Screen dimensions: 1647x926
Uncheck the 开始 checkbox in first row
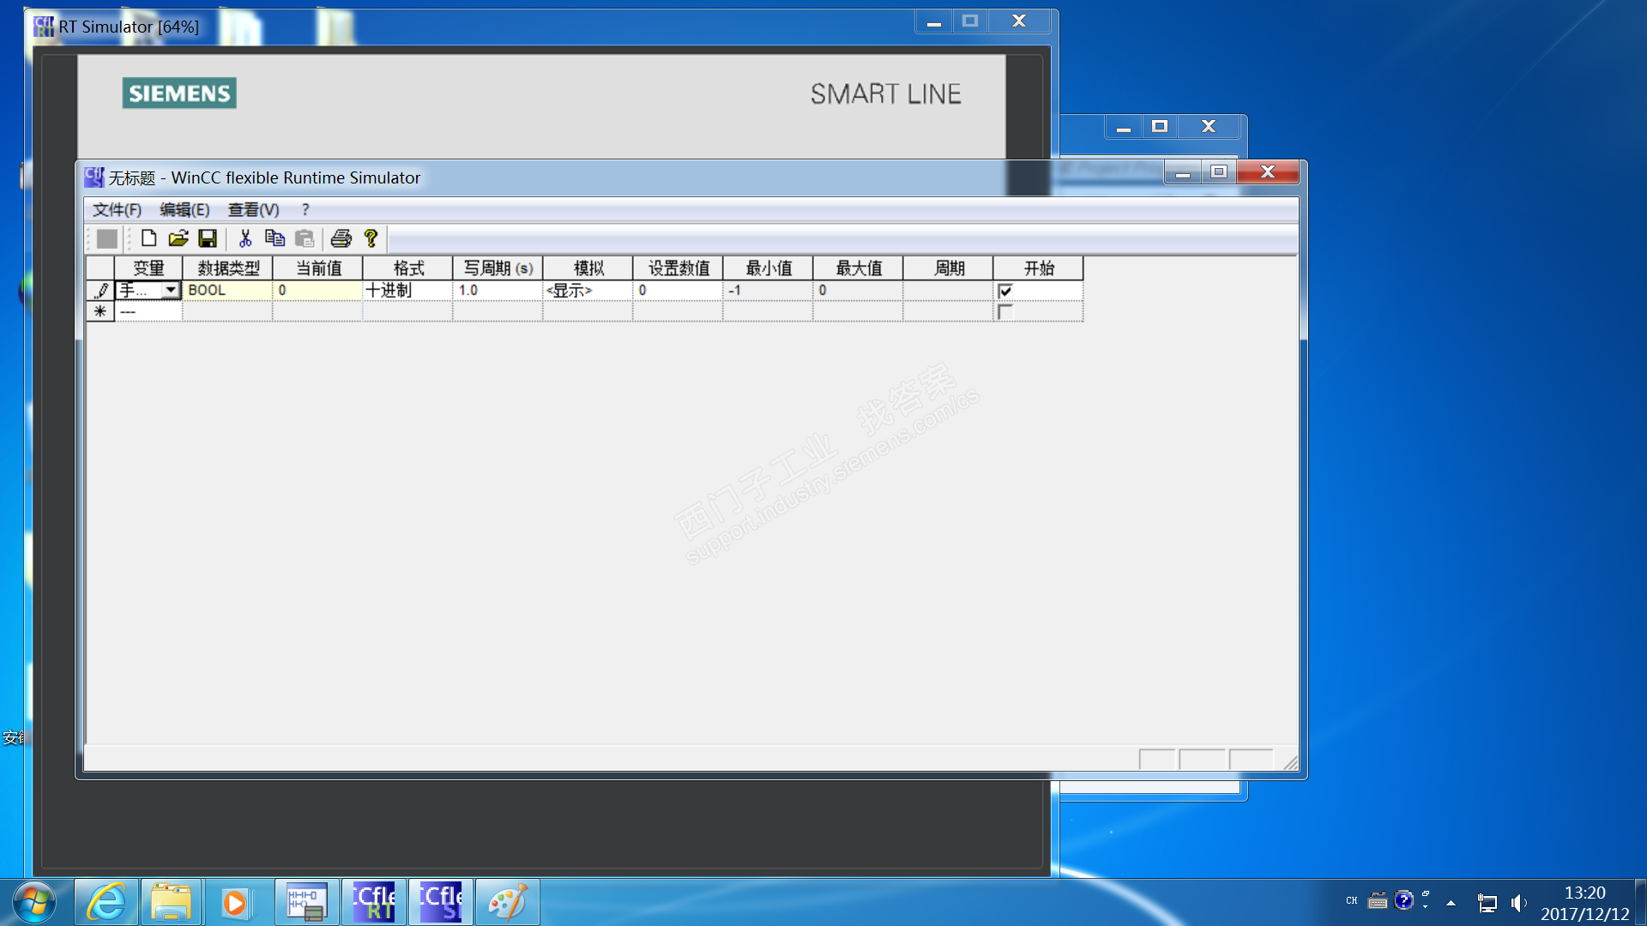pyautogui.click(x=1005, y=291)
